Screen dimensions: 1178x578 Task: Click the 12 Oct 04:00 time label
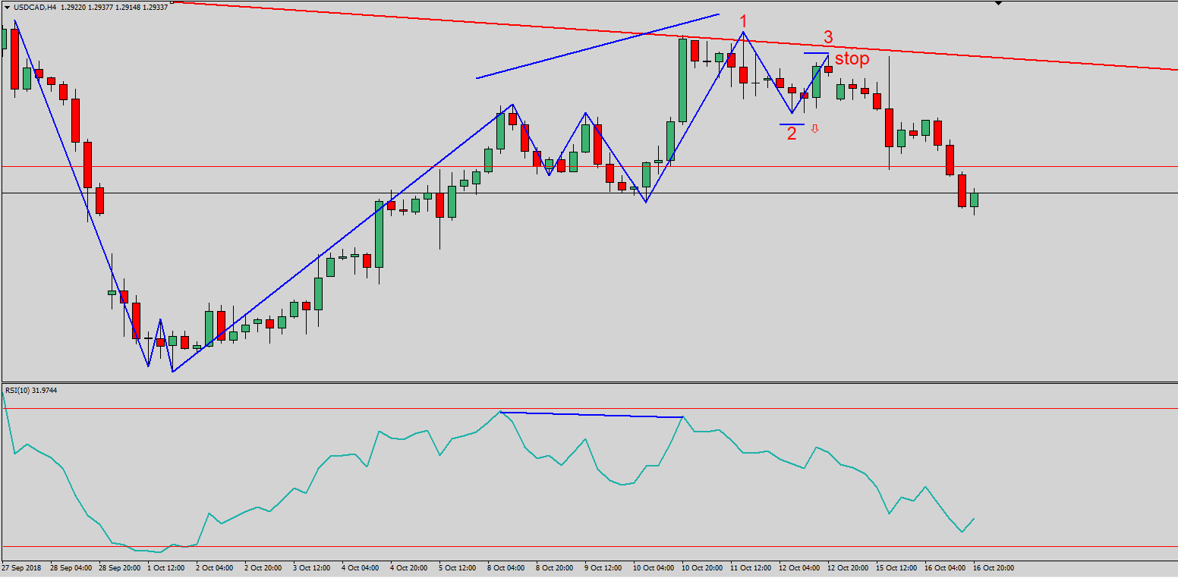click(799, 567)
